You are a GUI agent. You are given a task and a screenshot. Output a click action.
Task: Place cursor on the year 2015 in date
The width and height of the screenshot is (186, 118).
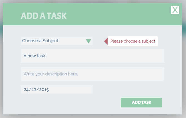click(44, 90)
